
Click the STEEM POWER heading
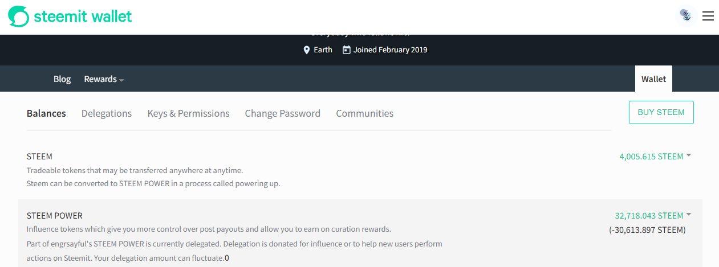pos(55,216)
